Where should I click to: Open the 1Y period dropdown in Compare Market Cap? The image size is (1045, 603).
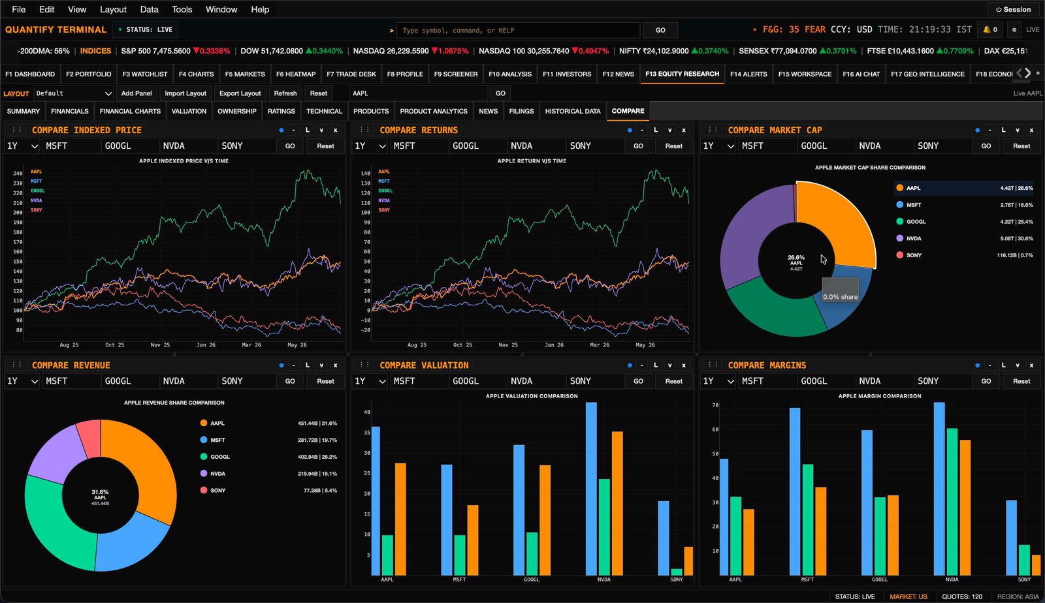point(719,146)
